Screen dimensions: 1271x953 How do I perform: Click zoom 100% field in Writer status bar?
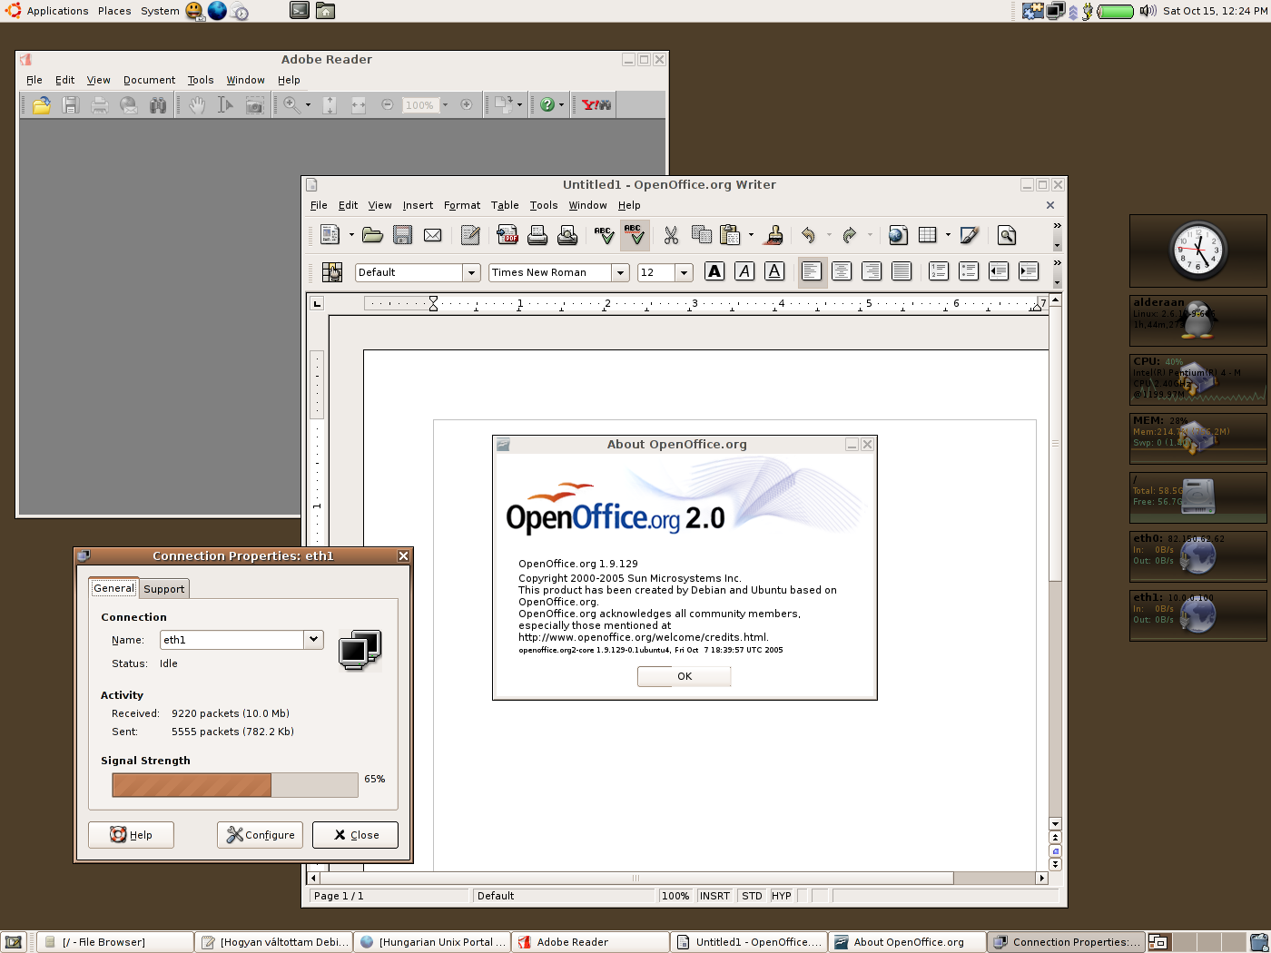pyautogui.click(x=675, y=896)
